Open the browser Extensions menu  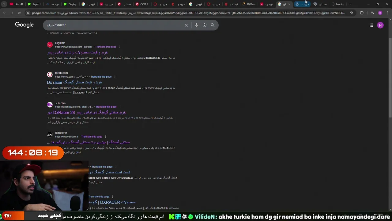pos(362,13)
